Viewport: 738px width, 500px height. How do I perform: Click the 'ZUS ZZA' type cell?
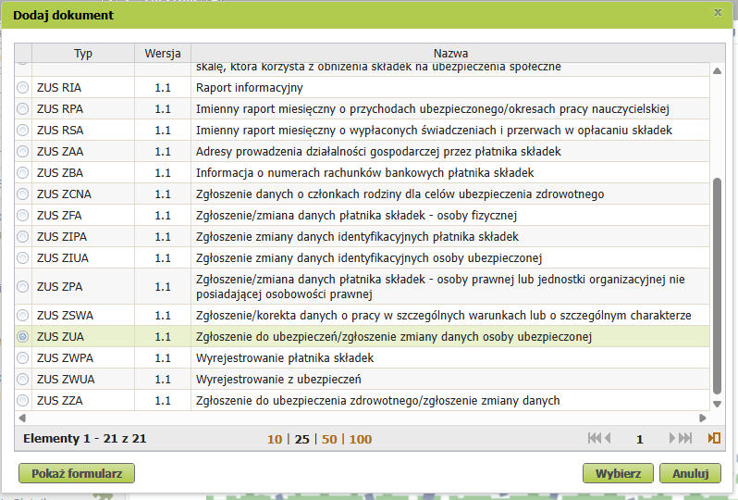tap(83, 401)
